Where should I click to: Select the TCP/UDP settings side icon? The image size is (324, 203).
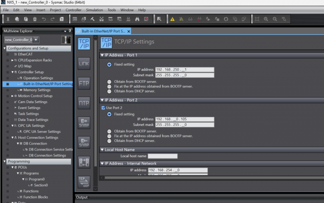(x=84, y=182)
